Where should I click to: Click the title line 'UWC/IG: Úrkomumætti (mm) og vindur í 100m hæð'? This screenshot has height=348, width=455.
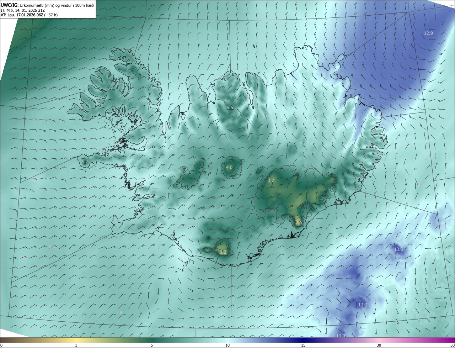47,5
